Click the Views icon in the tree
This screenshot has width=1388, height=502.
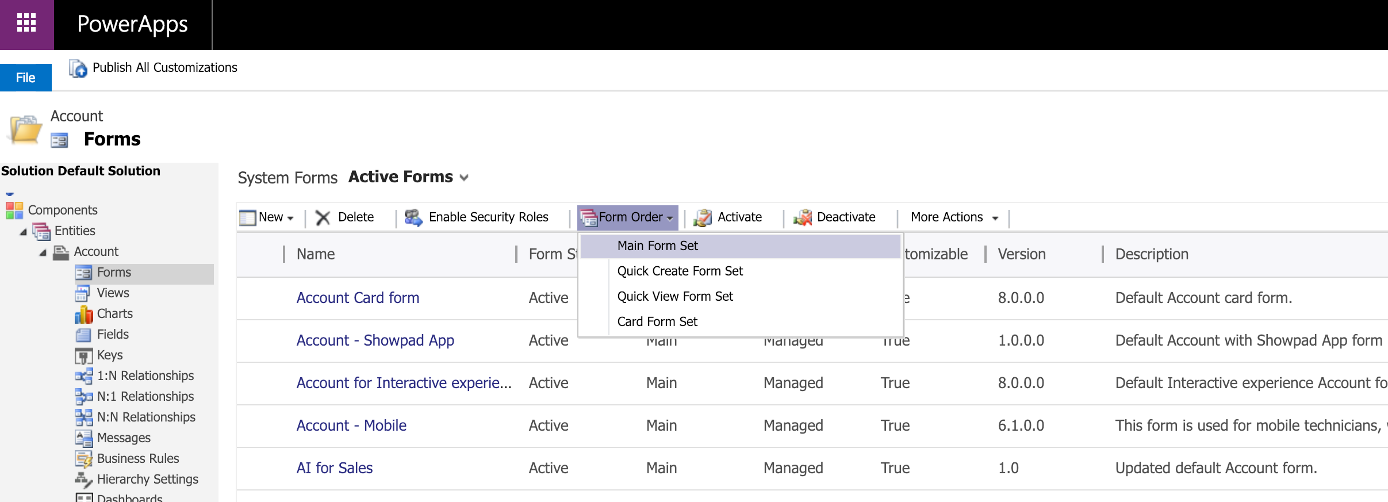tap(83, 293)
